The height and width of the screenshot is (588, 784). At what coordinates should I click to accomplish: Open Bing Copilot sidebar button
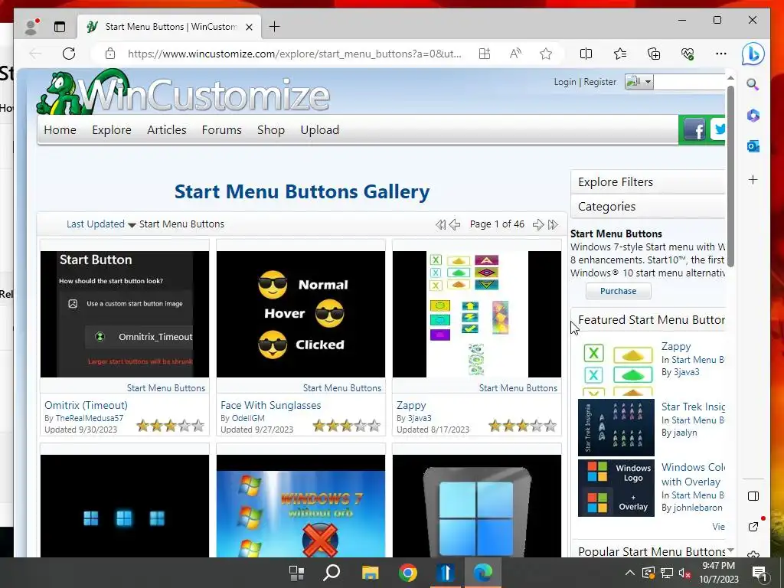(753, 54)
